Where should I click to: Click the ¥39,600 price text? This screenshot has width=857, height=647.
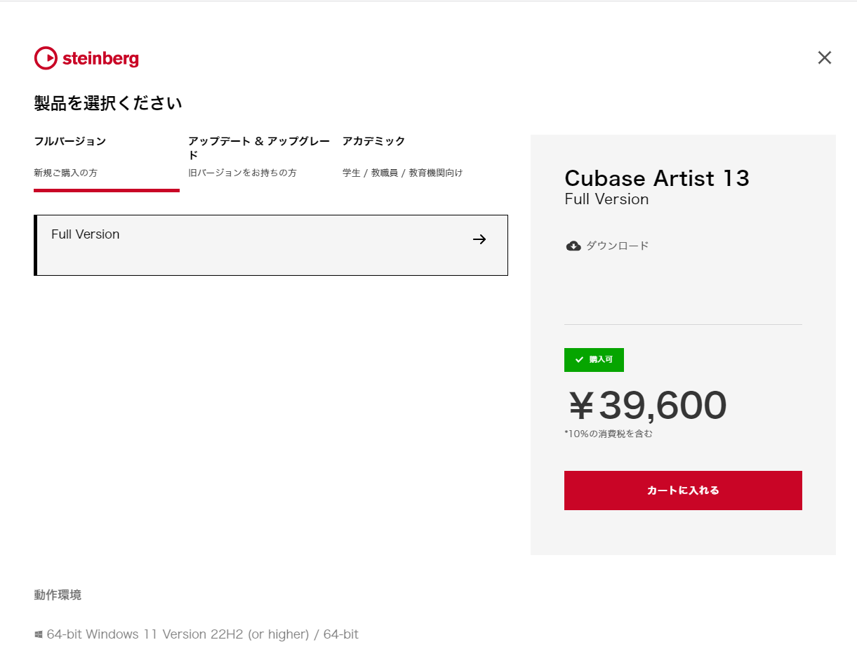pyautogui.click(x=646, y=406)
